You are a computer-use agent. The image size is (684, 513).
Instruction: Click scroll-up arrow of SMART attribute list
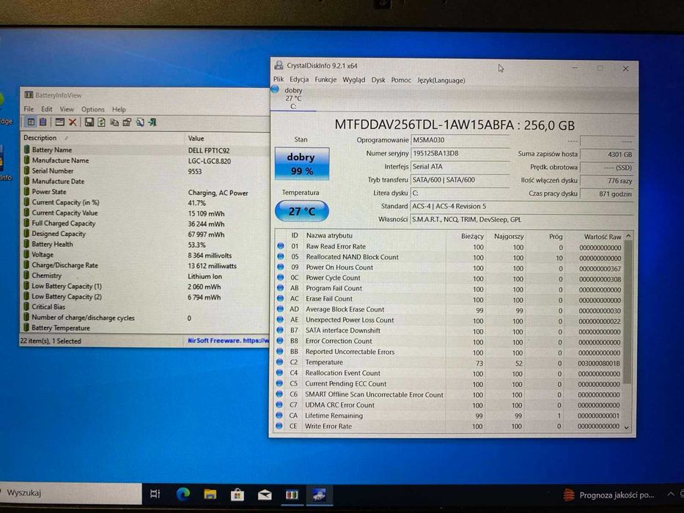[628, 236]
